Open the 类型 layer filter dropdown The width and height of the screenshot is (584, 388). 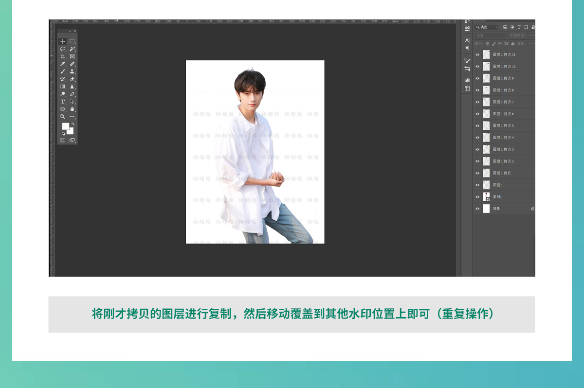487,27
